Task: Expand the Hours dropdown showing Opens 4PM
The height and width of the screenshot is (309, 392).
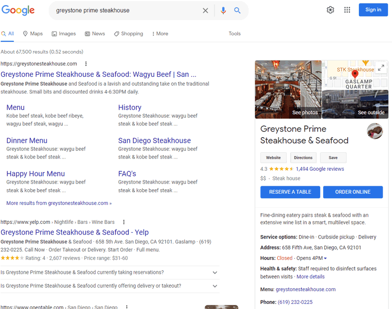Action: click(325, 258)
